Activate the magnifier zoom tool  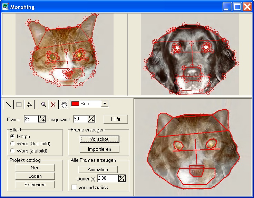43,104
